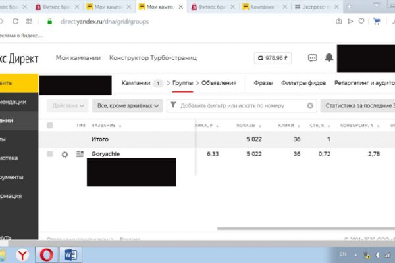This screenshot has height=263, width=395.
Task: Click the funnel filter icon
Action: [173, 105]
